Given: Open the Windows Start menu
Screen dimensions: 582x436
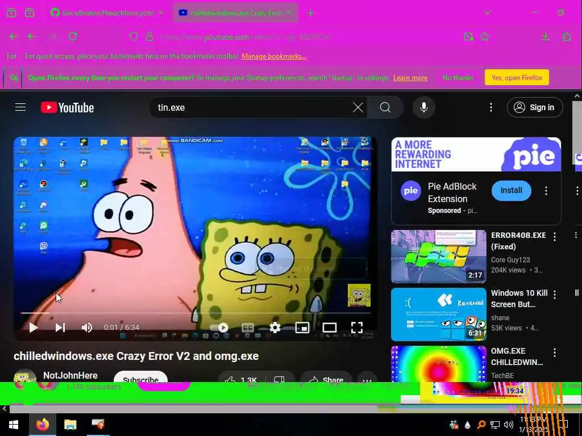Looking at the screenshot, I should pyautogui.click(x=14, y=425).
